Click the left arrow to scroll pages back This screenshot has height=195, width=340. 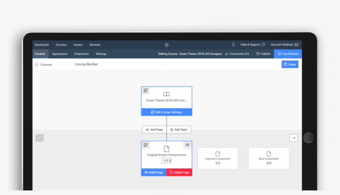pos(39,138)
